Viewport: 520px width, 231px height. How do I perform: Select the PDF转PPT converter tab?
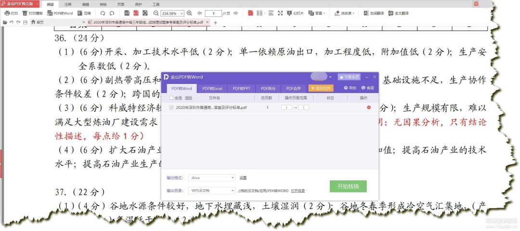tap(242, 88)
